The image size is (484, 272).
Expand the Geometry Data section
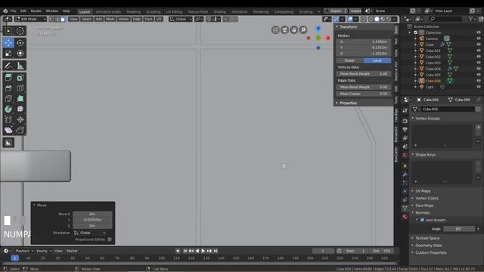[x=429, y=246]
